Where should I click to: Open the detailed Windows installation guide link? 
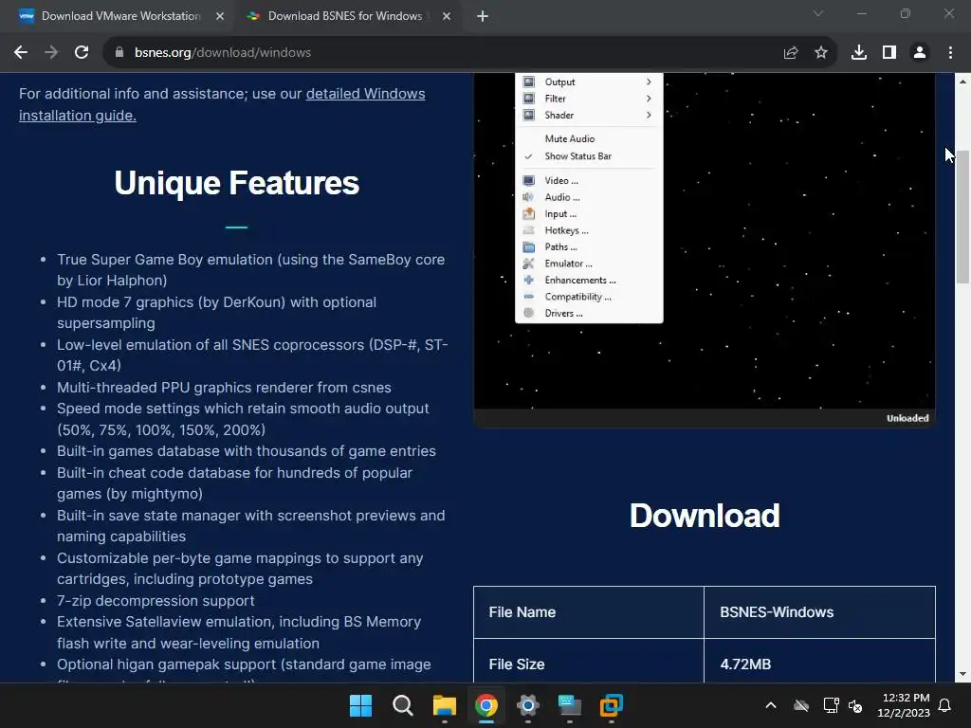(x=222, y=104)
